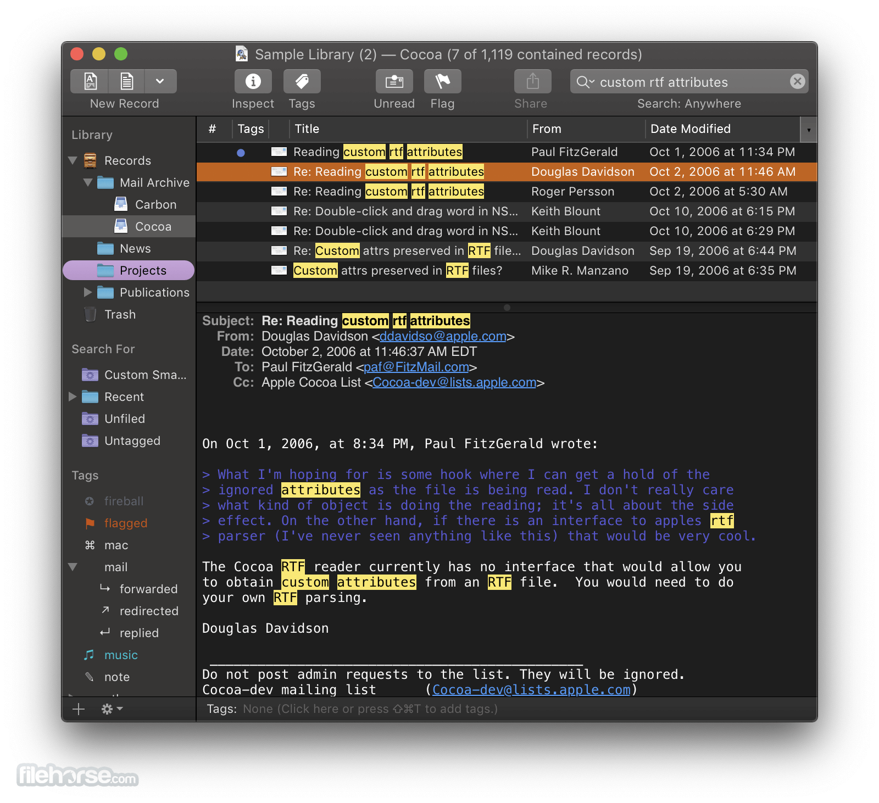Sort by the From column header

pos(586,129)
